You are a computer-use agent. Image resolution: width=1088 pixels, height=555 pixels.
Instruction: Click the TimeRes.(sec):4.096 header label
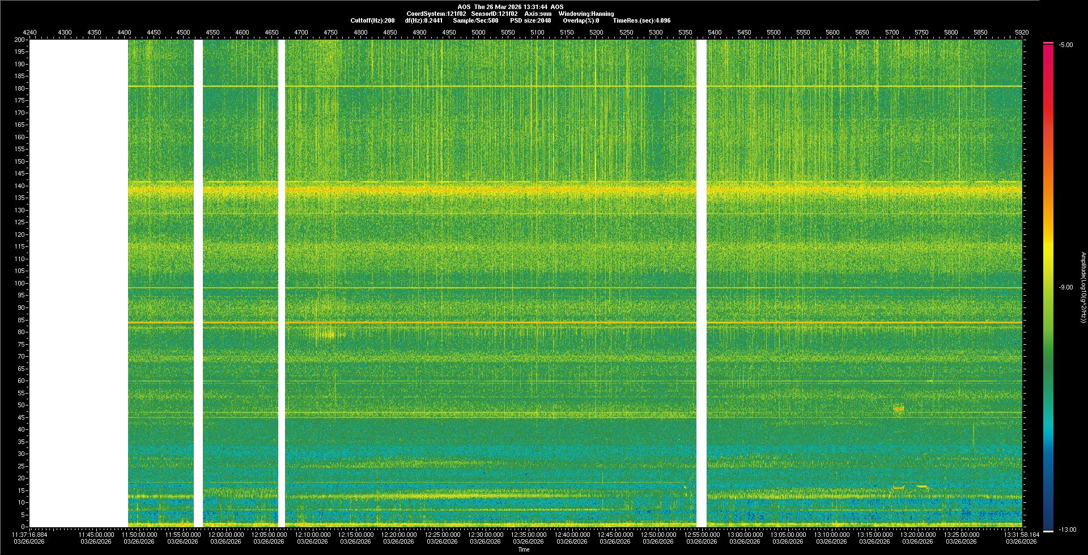(x=641, y=20)
